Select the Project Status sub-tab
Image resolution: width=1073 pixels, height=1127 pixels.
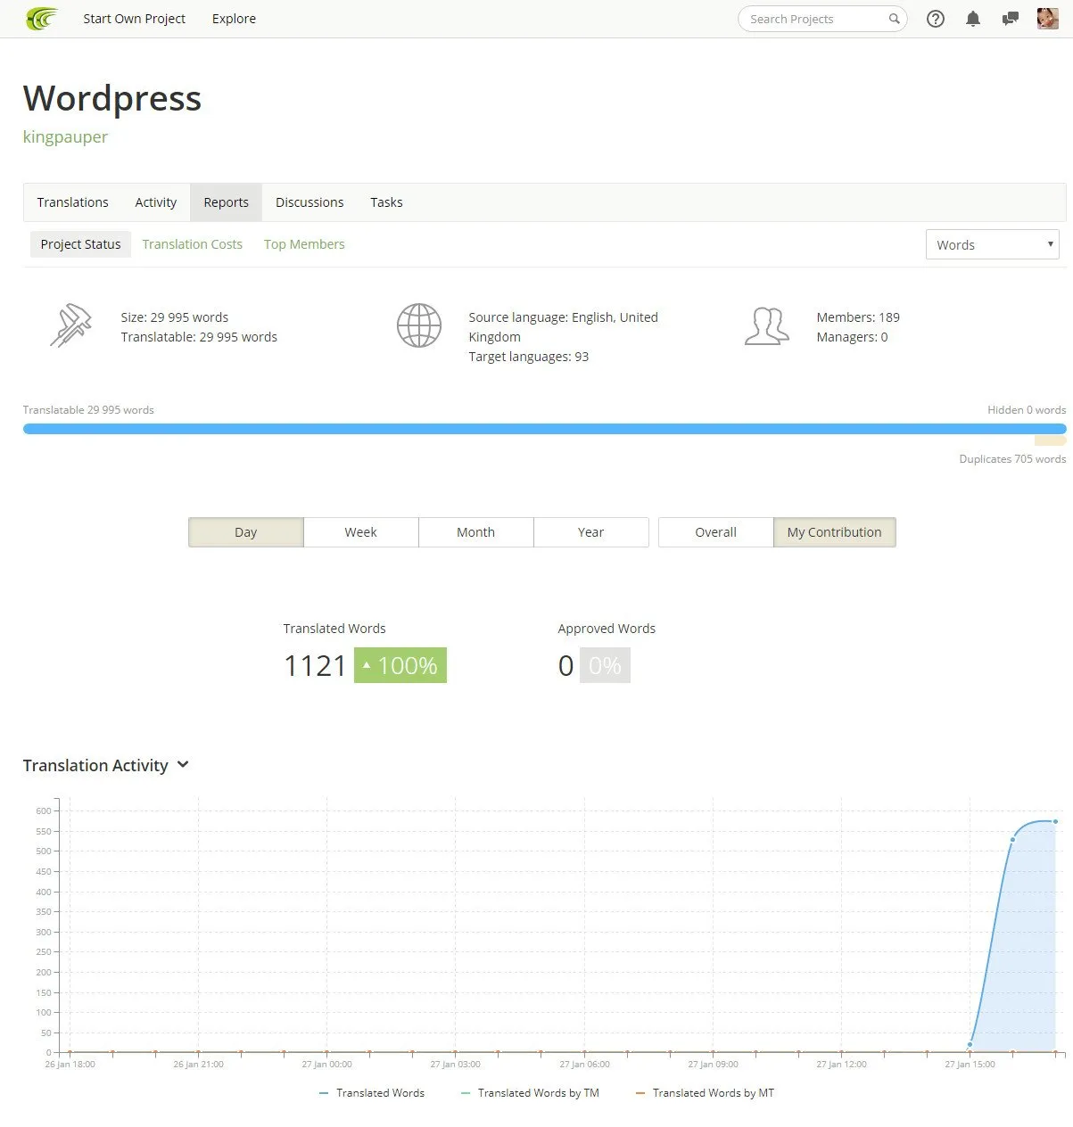[80, 244]
